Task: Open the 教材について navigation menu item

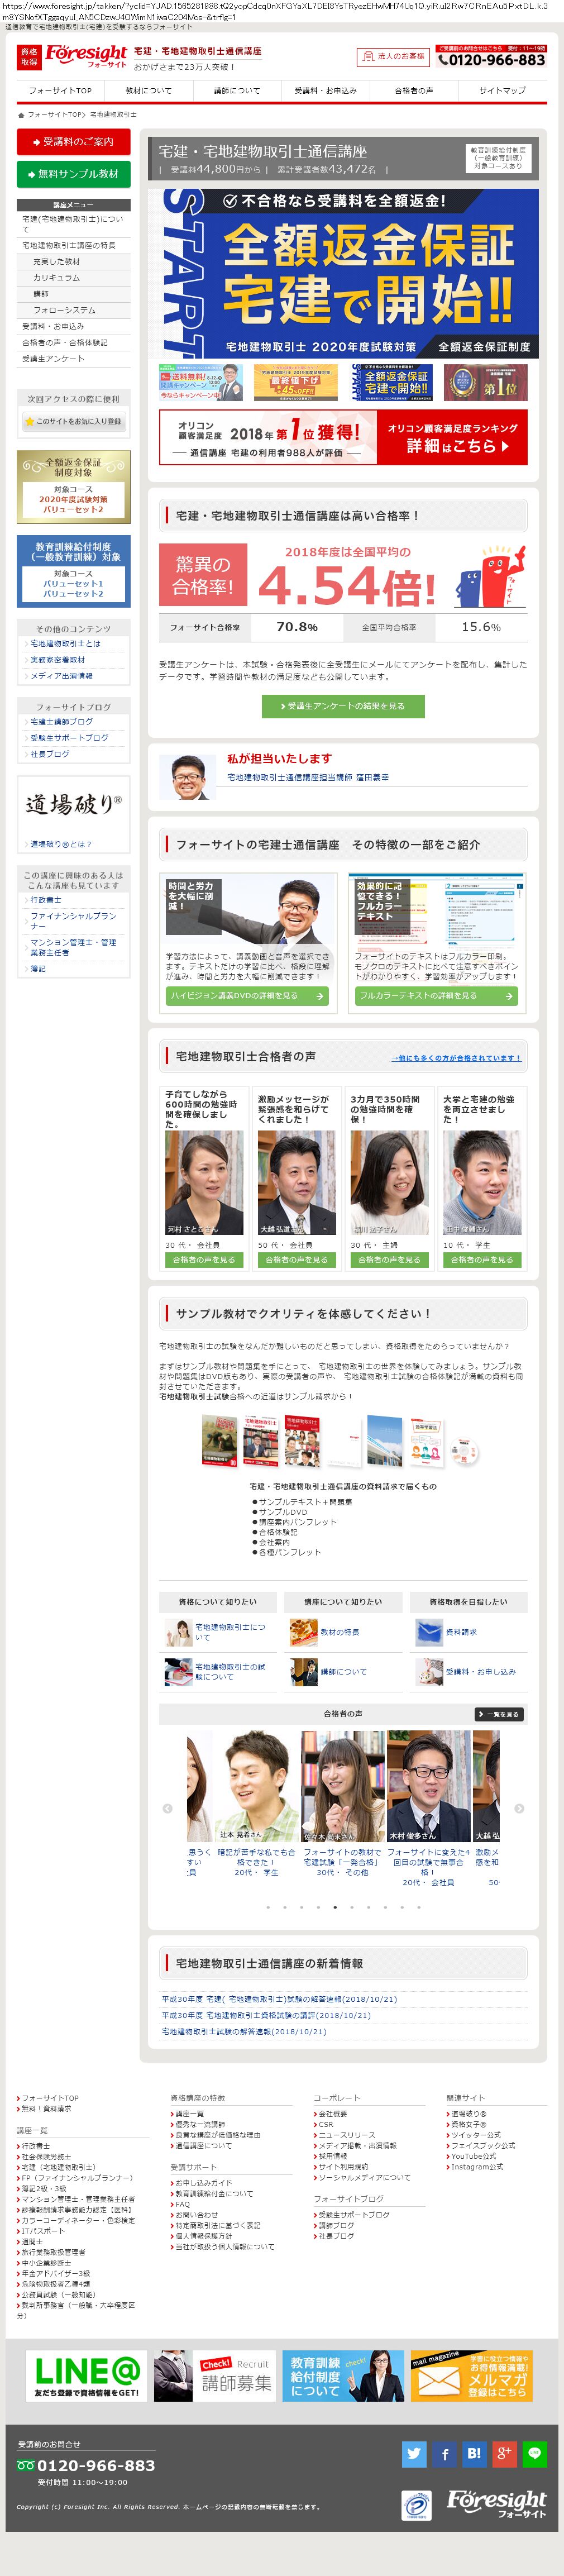Action: pos(148,90)
